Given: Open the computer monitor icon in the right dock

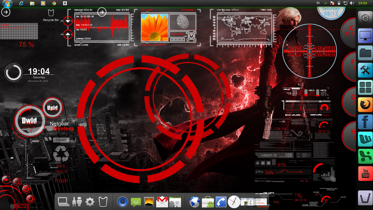Looking at the screenshot, I should pyautogui.click(x=365, y=36).
